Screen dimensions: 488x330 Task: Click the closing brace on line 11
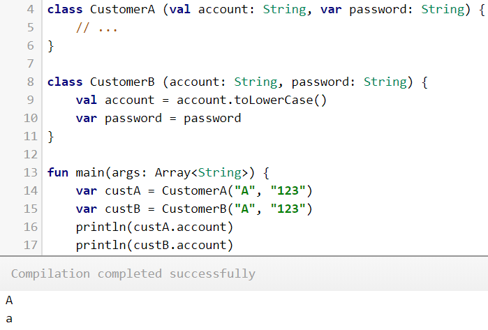(x=51, y=137)
